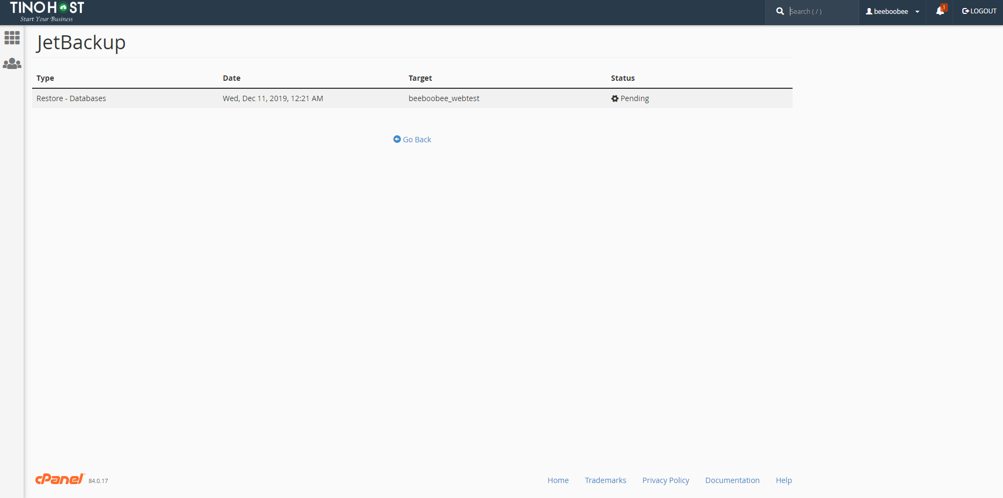Screen dimensions: 1003x498
Task: Click the version number 84.0.17
Action: click(99, 481)
